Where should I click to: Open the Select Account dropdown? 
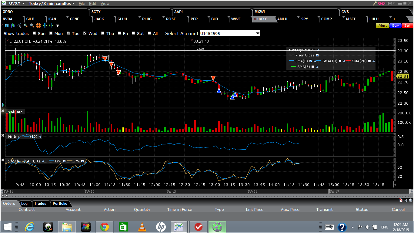[258, 33]
